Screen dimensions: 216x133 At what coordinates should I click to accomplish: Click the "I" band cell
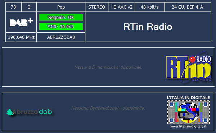point(29,7)
